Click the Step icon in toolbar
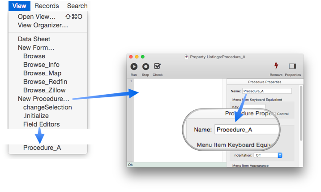The width and height of the screenshot is (321, 192). click(146, 66)
